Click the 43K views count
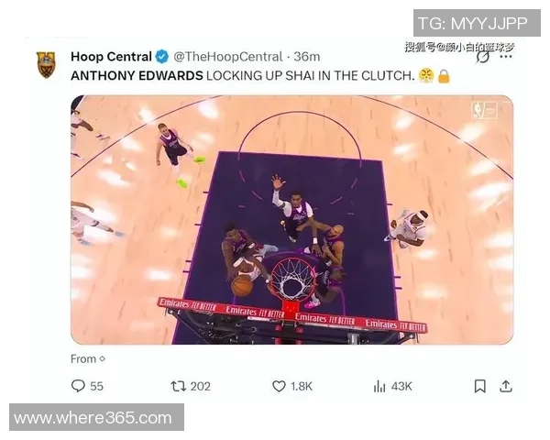This screenshot has width=550, height=440. click(401, 386)
